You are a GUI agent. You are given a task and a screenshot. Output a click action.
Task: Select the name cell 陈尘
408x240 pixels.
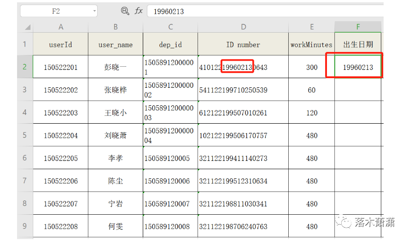coord(116,181)
